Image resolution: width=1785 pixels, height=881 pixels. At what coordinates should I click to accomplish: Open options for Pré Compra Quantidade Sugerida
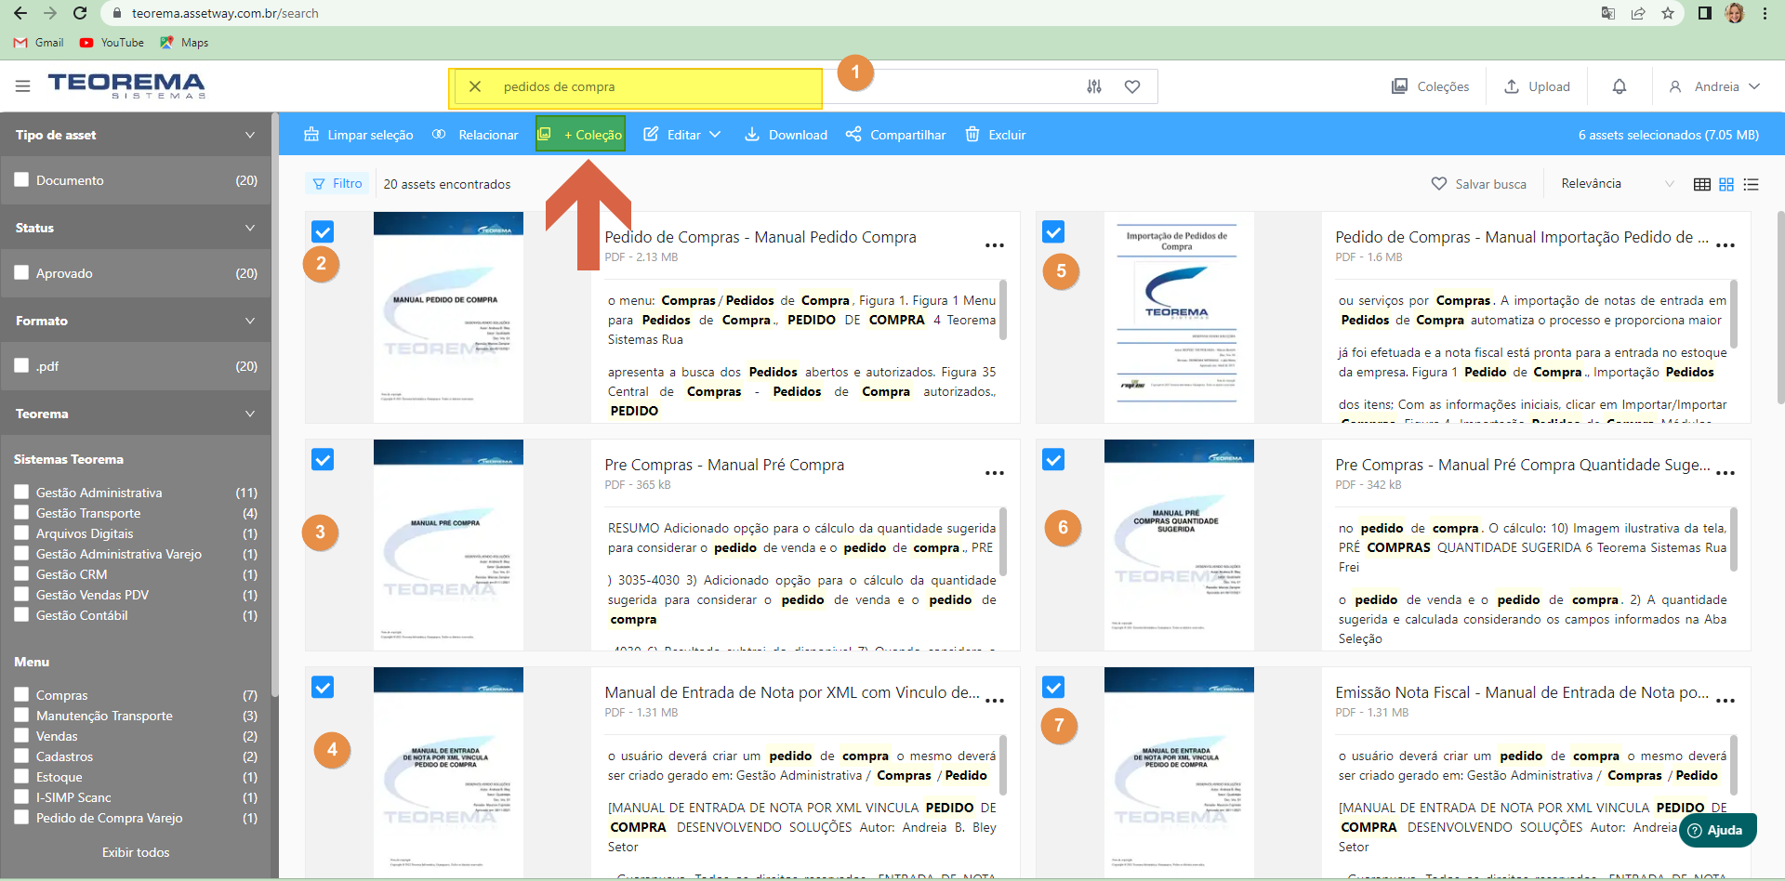pyautogui.click(x=1725, y=473)
